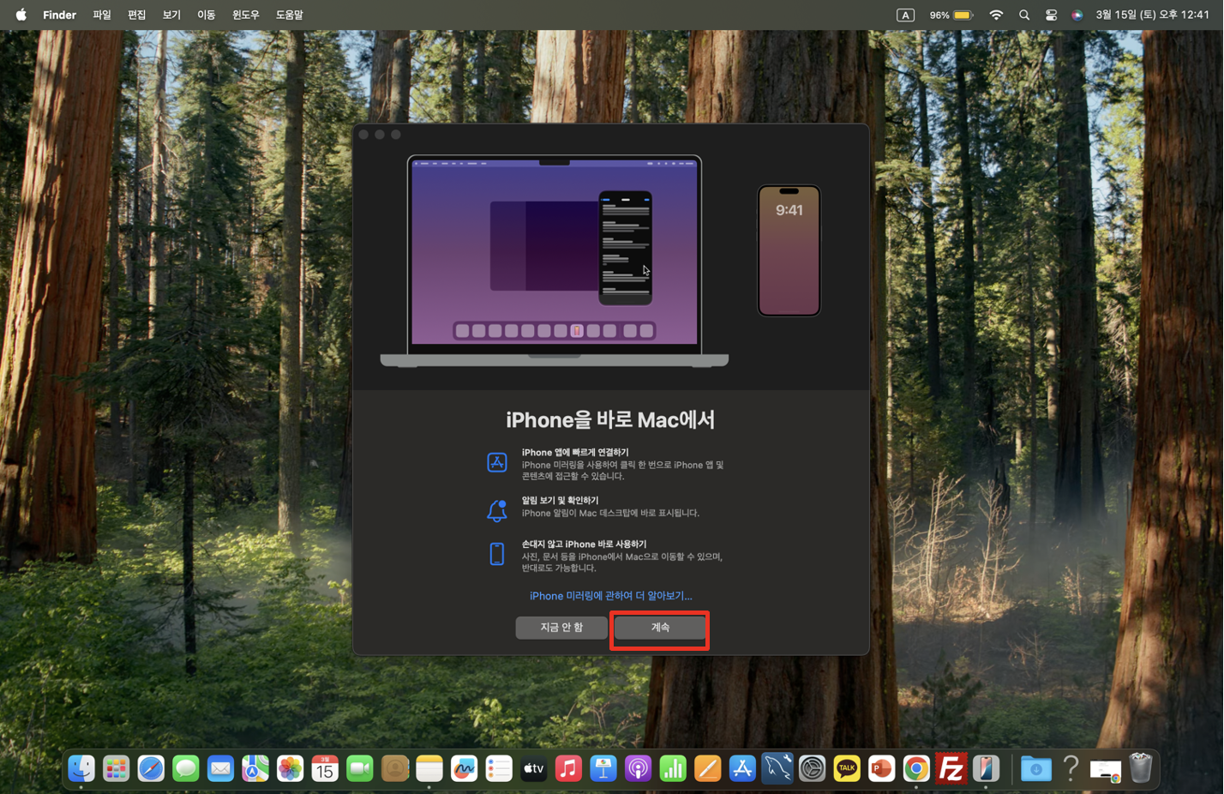1224x794 pixels.
Task: Open Pages from the Dock
Action: pyautogui.click(x=708, y=769)
